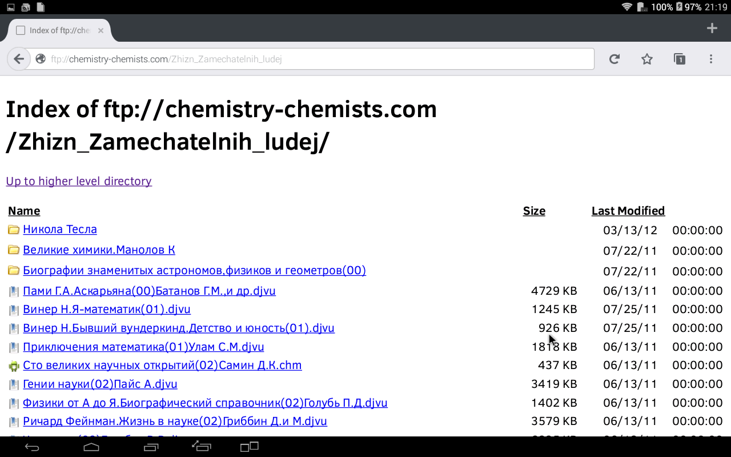Download Гении науки(02)Пайс А.djvu file

(100, 384)
